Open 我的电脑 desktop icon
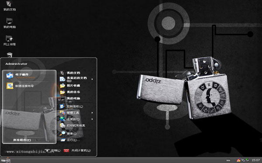Image resolution: width=262 pixels, height=163 pixels. pos(10,23)
